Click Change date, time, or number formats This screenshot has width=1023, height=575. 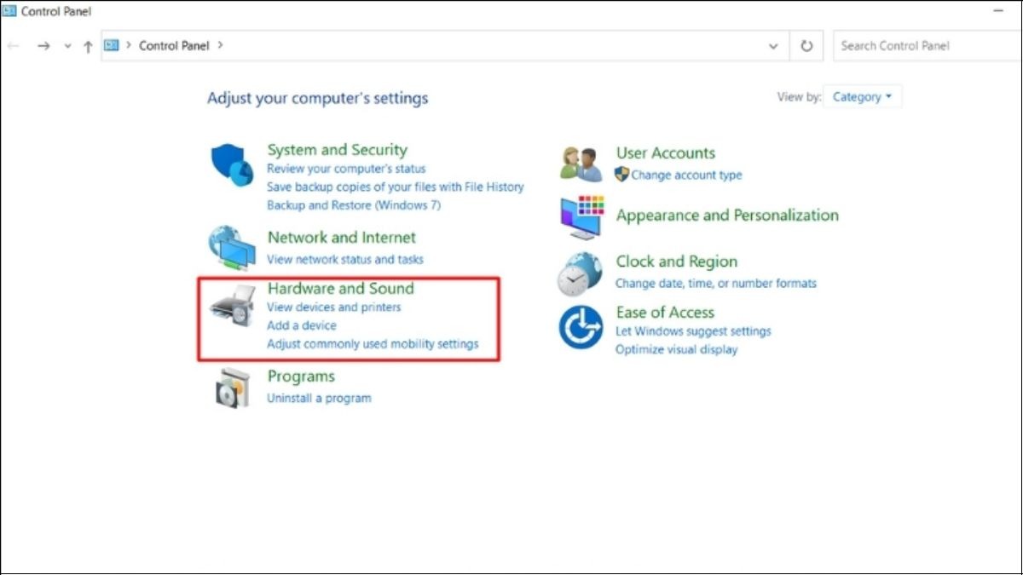click(x=716, y=283)
